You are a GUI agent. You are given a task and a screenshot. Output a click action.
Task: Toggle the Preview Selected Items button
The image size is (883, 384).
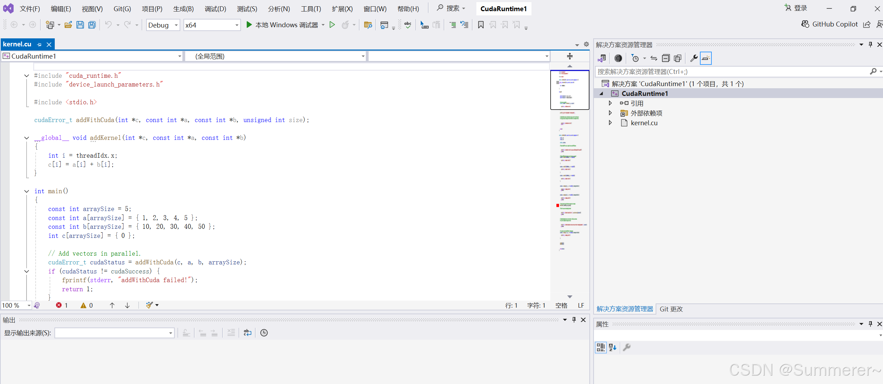pyautogui.click(x=706, y=58)
